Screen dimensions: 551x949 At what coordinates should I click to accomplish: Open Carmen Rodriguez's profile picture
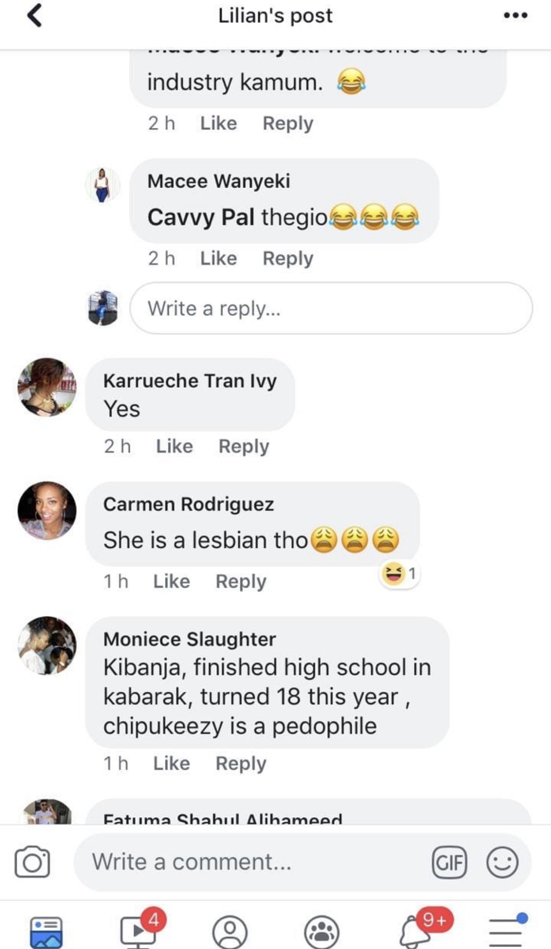47,511
